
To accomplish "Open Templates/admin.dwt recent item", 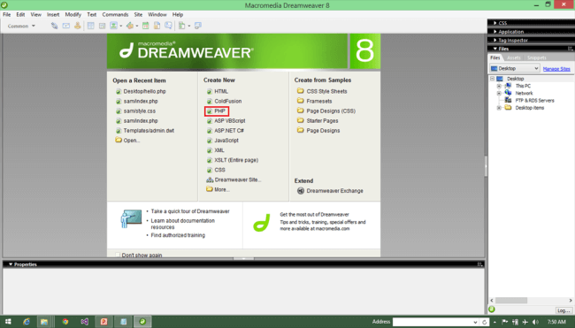I will (149, 131).
